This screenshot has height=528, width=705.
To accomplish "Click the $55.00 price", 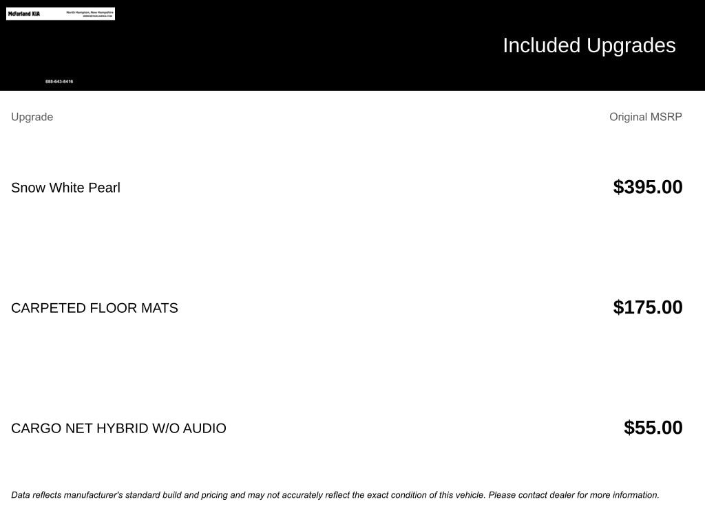I will pyautogui.click(x=653, y=428).
